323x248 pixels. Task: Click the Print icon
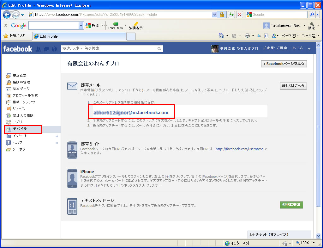247,36
